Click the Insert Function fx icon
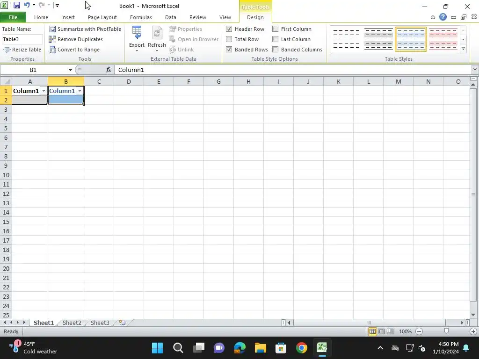Screen dimensions: 479x359 pos(109,70)
